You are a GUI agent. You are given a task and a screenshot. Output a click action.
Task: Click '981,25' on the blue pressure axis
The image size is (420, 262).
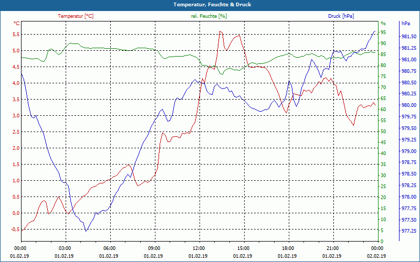point(409,48)
